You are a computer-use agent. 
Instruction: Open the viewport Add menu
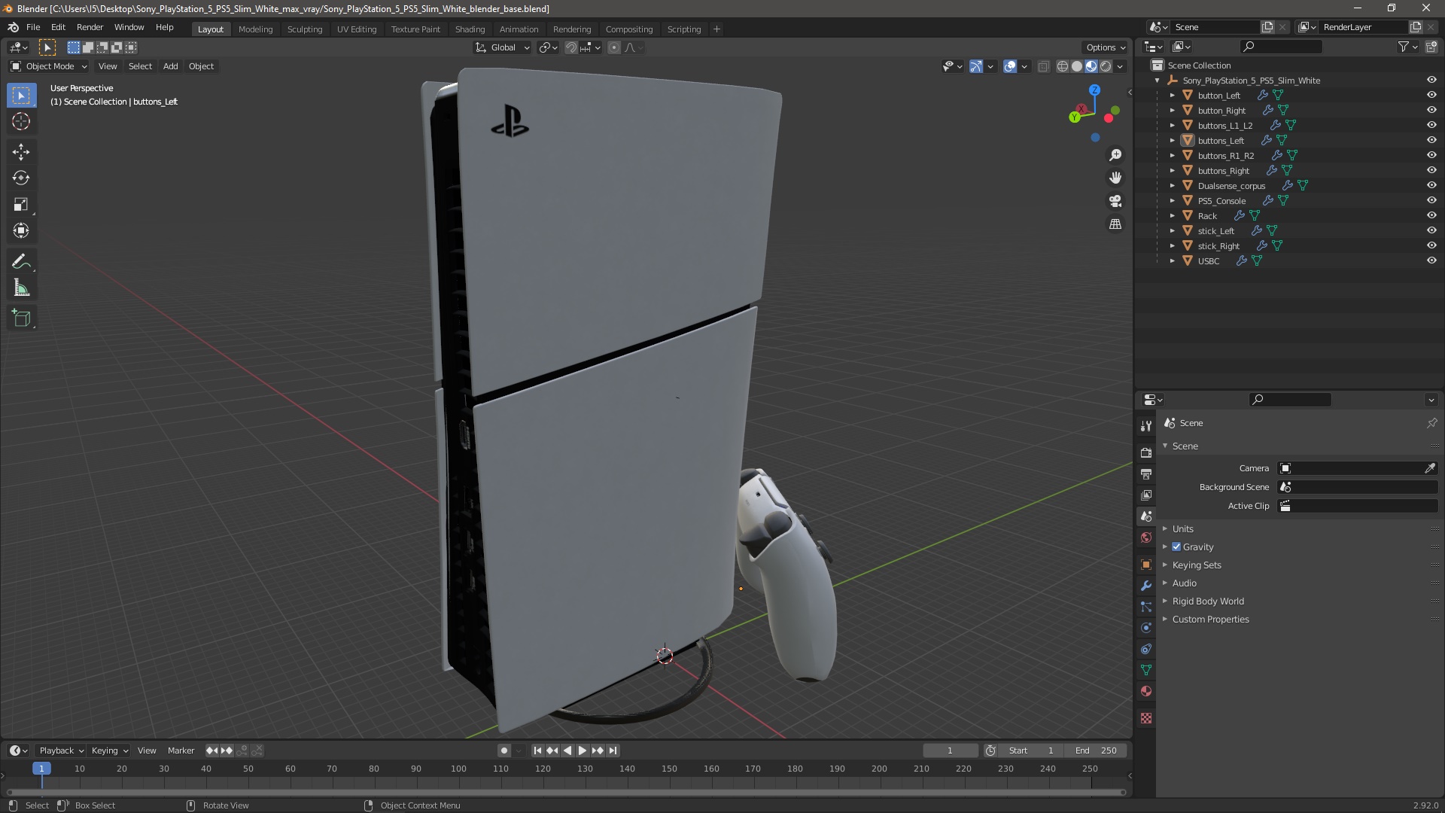tap(171, 66)
